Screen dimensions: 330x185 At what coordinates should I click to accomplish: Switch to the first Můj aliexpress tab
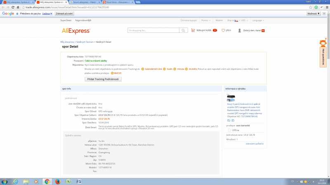(x=19, y=2)
